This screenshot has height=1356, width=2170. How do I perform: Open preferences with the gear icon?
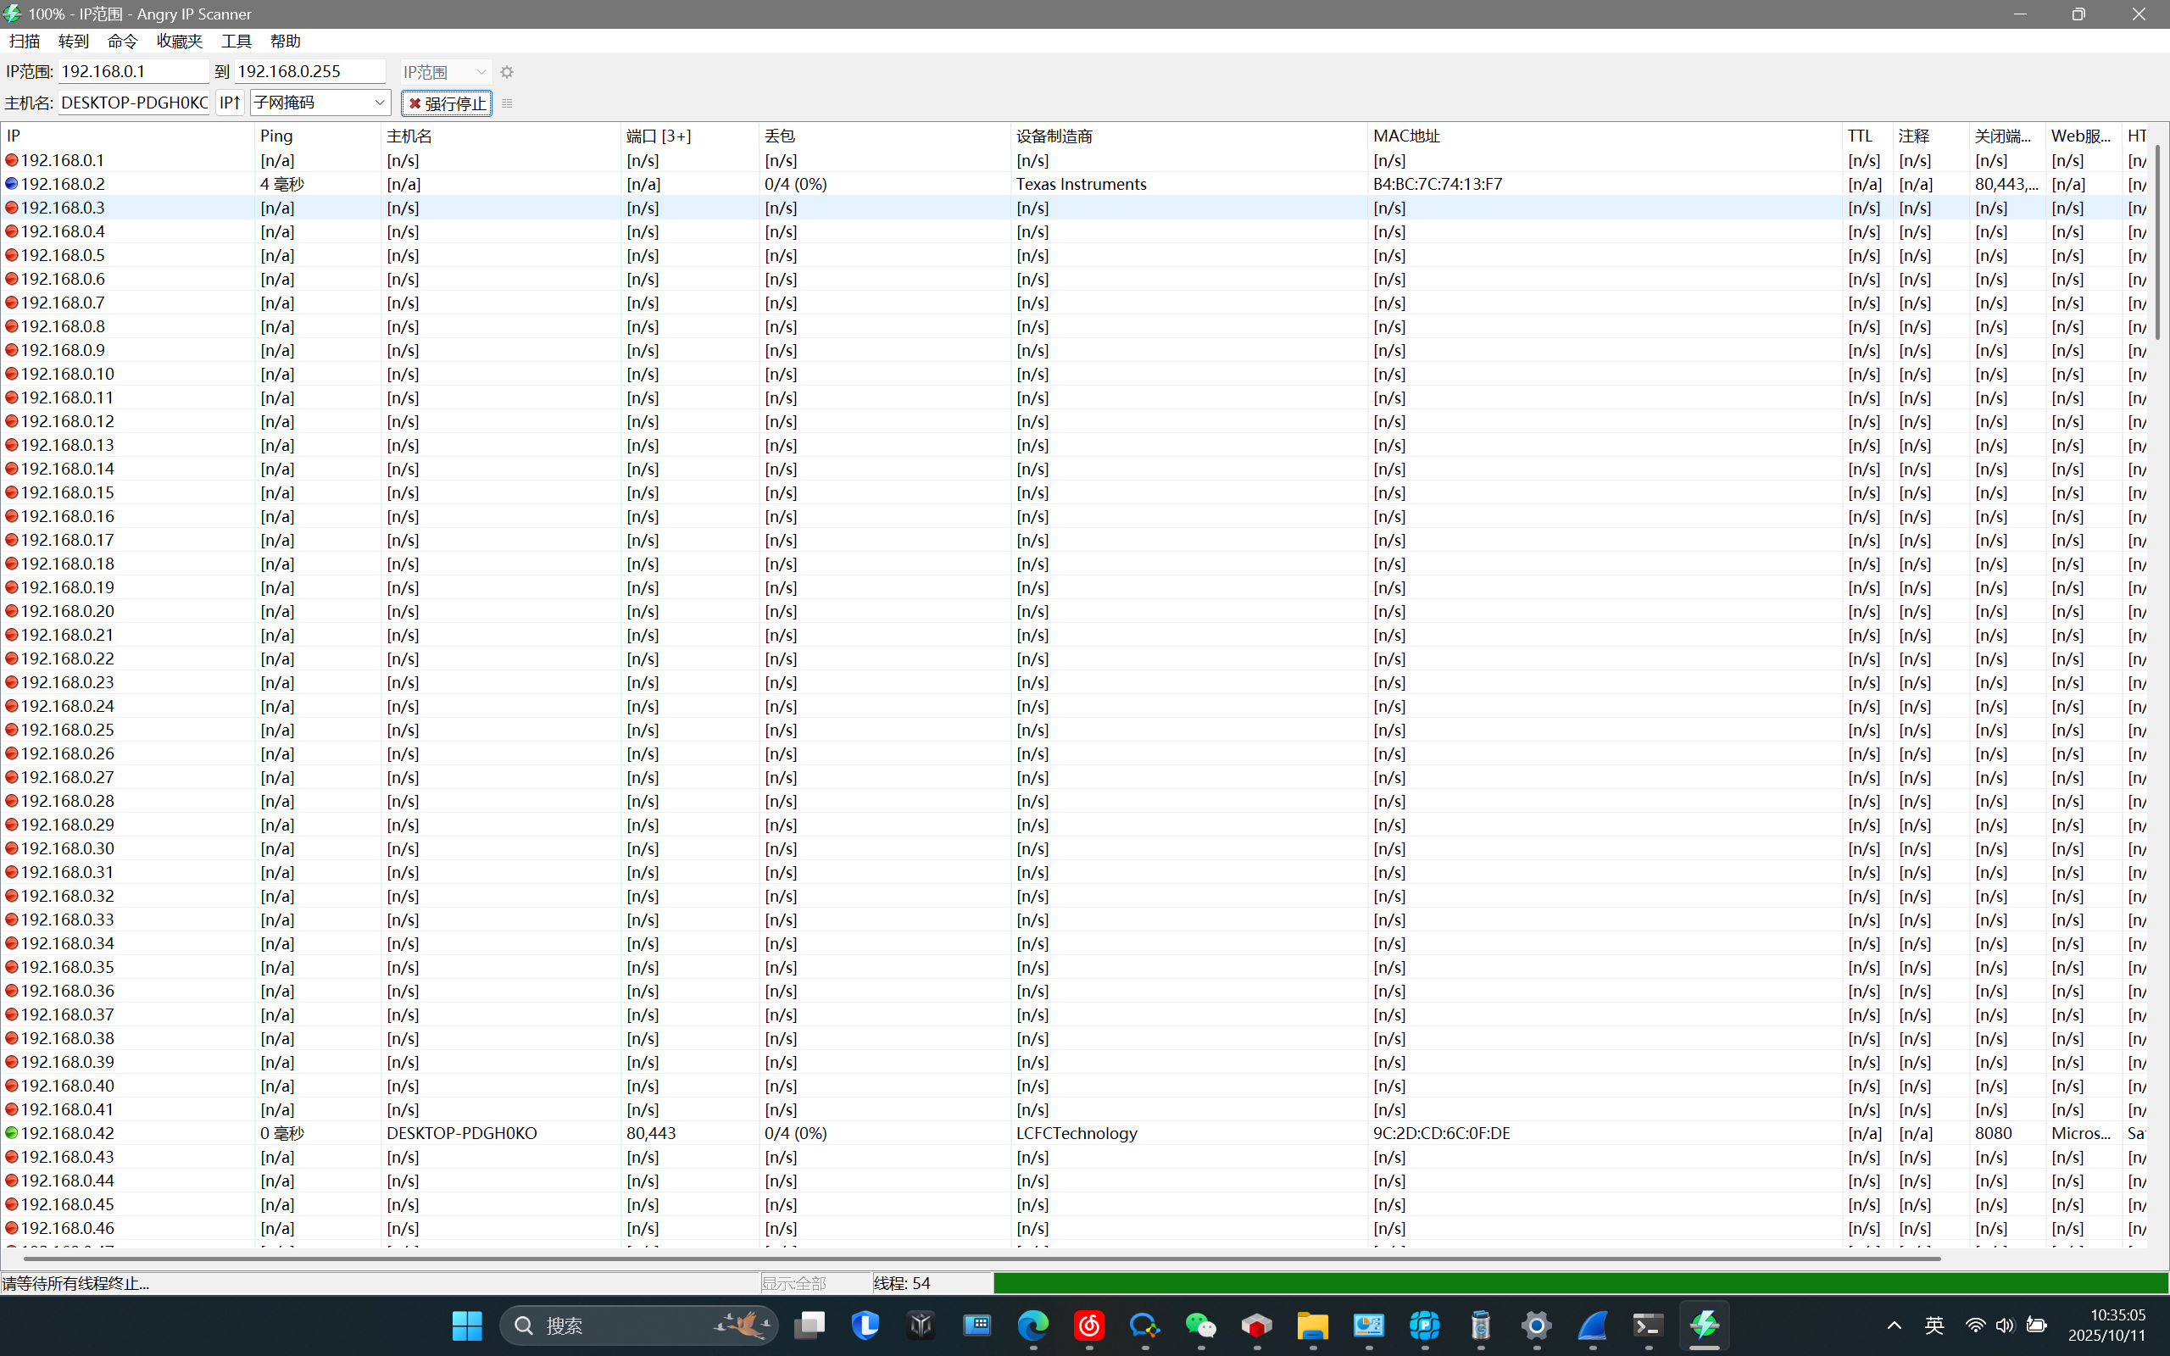click(x=507, y=72)
